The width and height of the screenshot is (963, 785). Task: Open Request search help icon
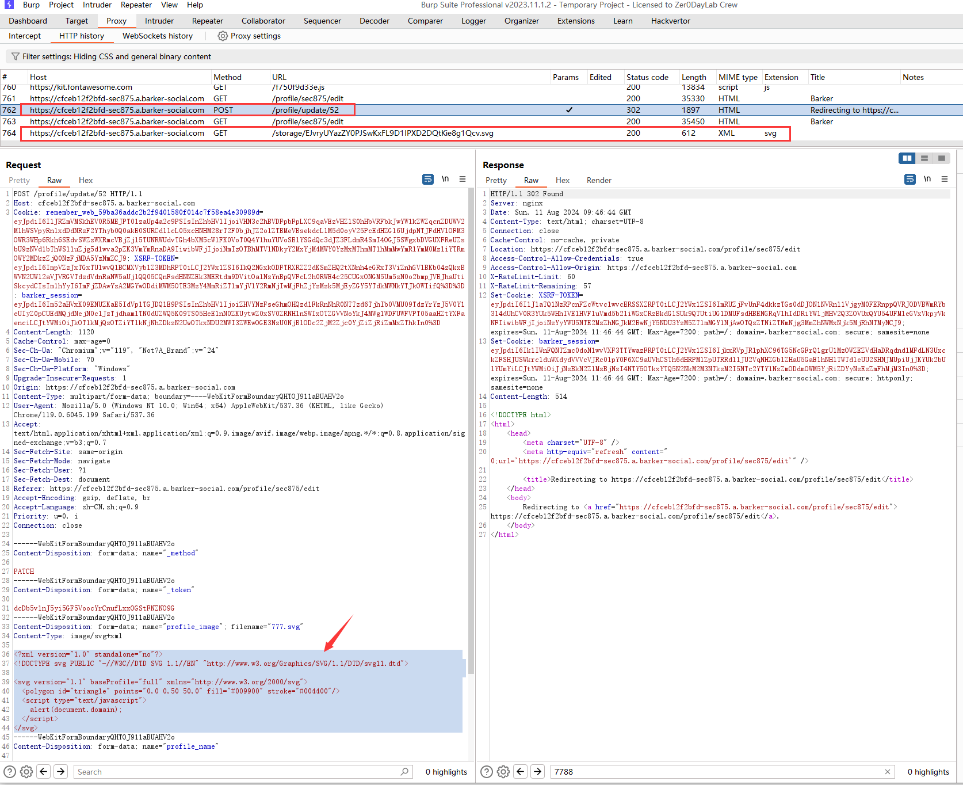pyautogui.click(x=10, y=772)
